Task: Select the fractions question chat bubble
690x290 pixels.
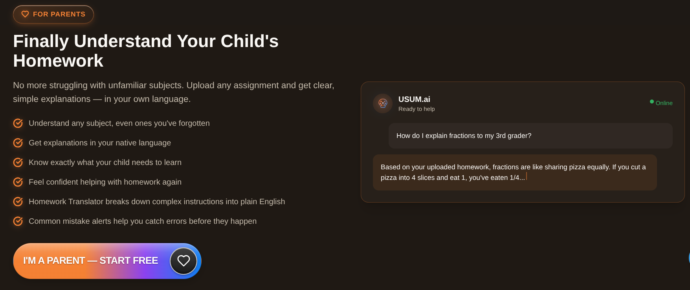Action: 530,136
